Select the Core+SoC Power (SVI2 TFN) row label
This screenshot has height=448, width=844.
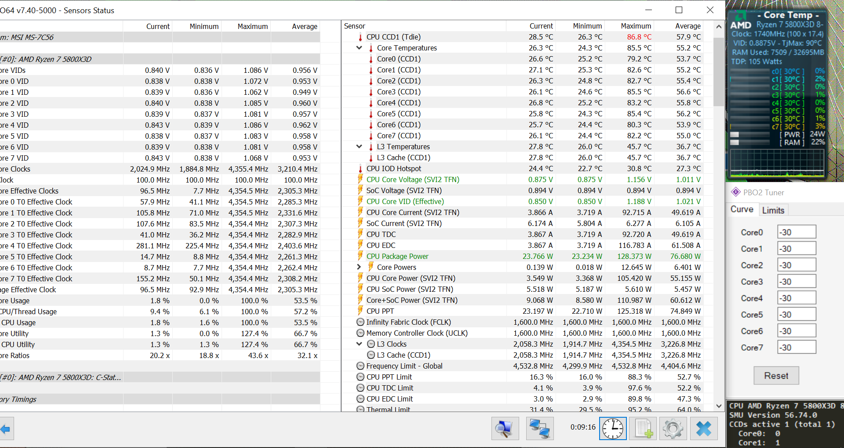[x=412, y=300]
